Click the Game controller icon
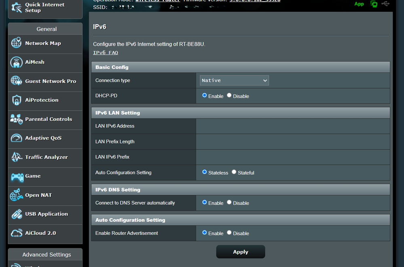 [16, 176]
